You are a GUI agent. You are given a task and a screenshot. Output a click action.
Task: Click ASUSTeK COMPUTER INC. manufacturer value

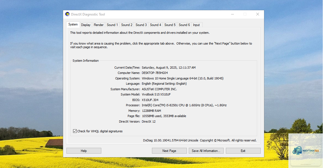(159, 89)
